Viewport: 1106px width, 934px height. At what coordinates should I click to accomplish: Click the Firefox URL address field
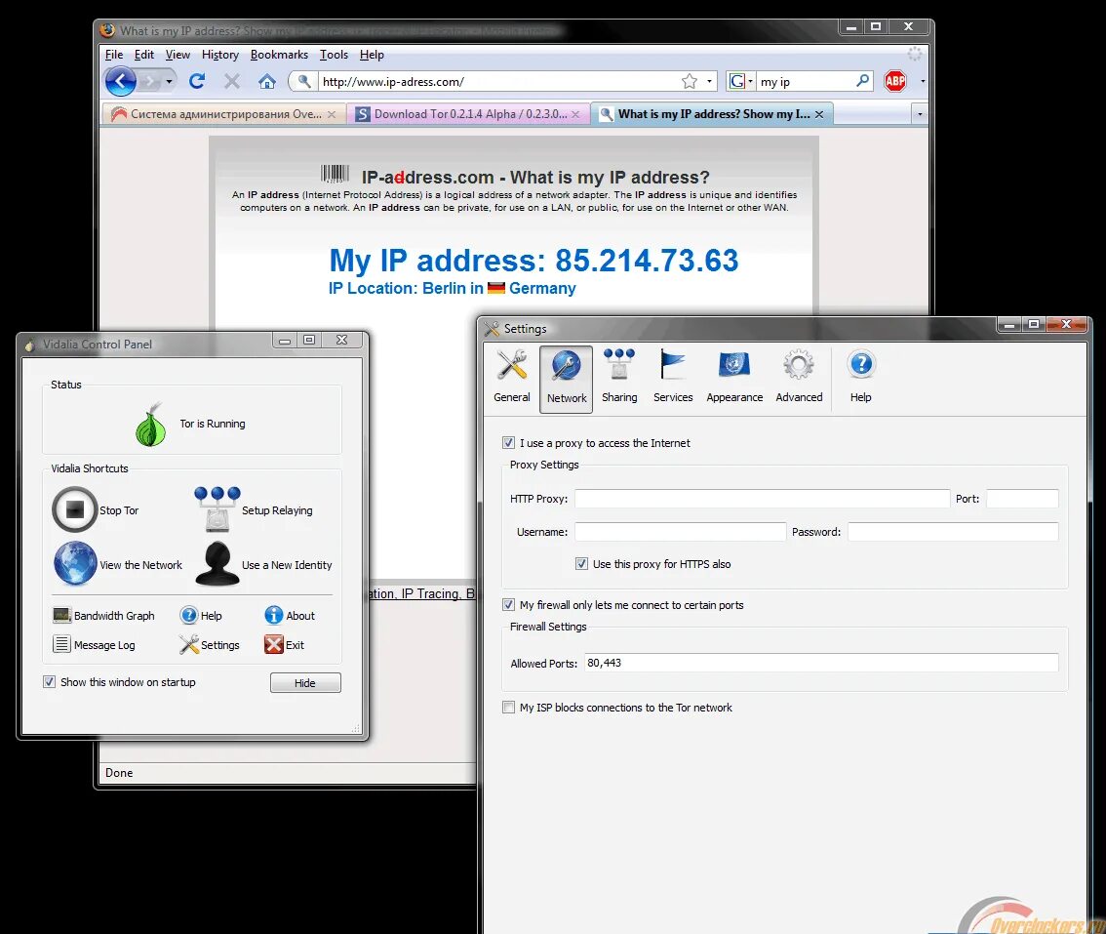499,82
